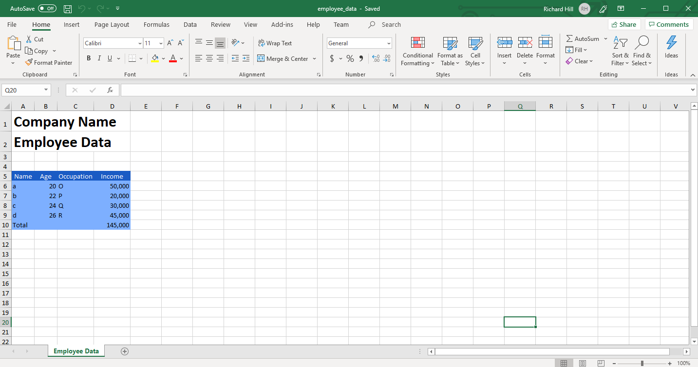
Task: Click the zoom slider handle
Action: pos(642,363)
